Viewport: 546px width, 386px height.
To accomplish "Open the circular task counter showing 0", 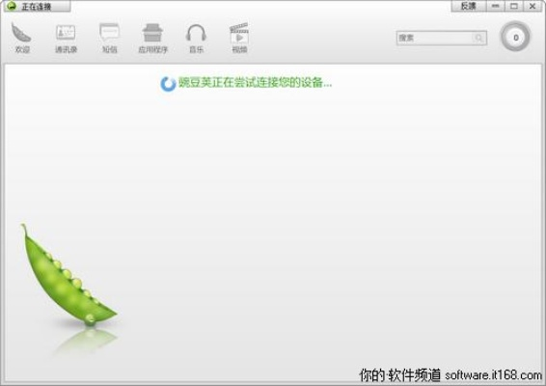I will click(515, 37).
